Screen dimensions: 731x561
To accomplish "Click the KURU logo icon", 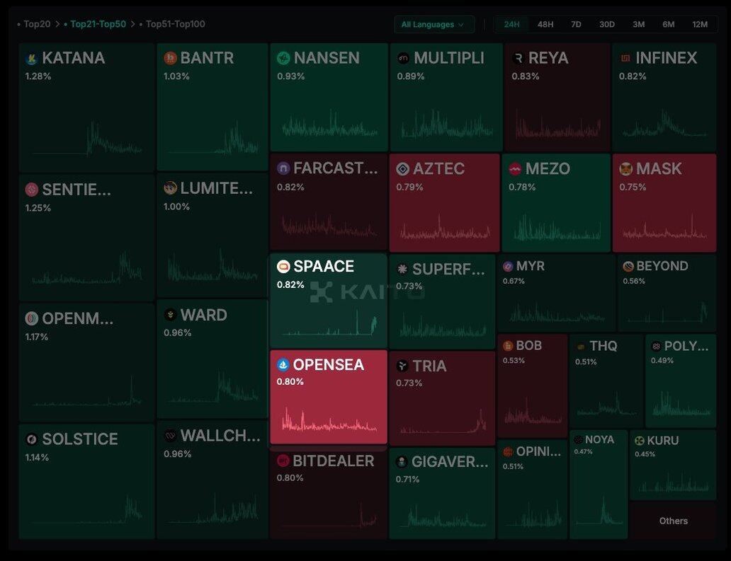I will [639, 441].
